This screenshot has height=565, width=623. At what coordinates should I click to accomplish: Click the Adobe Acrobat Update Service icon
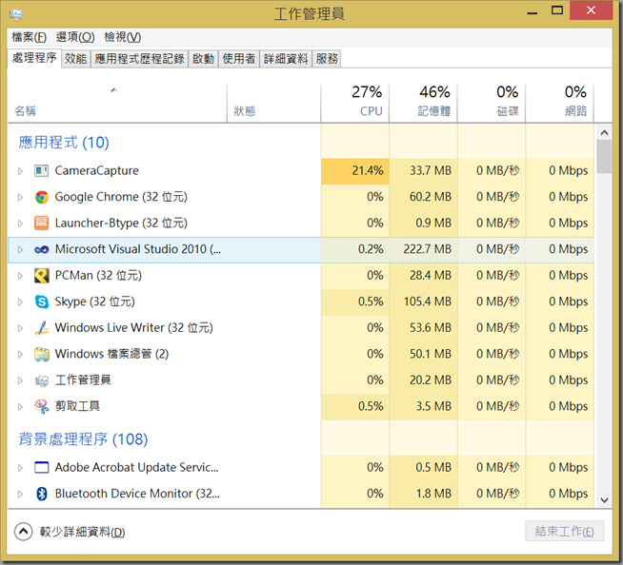tap(41, 468)
